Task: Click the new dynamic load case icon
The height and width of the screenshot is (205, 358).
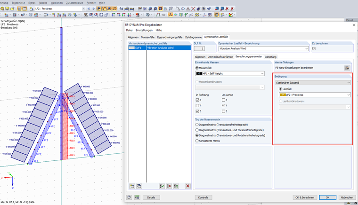Action: pos(132,186)
